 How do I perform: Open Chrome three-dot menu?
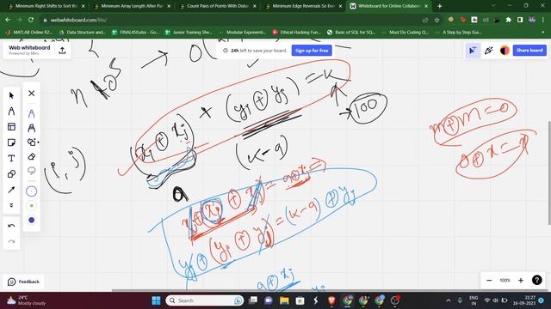pos(543,20)
